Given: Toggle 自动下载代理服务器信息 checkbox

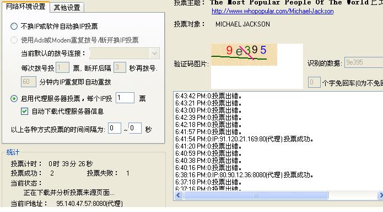Looking at the screenshot, I should pos(24,112).
